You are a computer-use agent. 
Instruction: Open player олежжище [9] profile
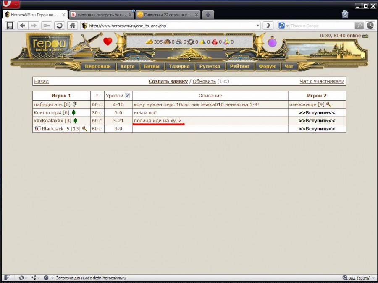point(307,104)
